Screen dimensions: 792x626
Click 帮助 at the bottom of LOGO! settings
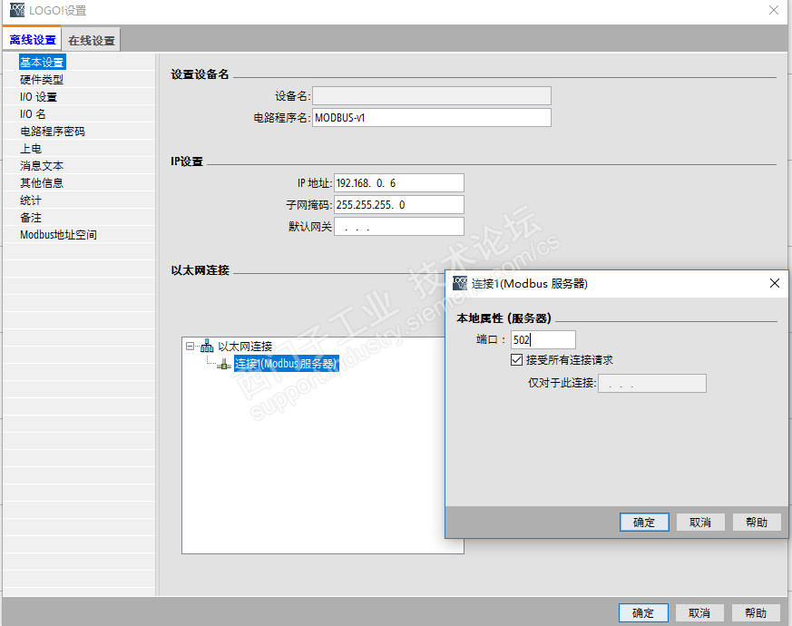(756, 613)
